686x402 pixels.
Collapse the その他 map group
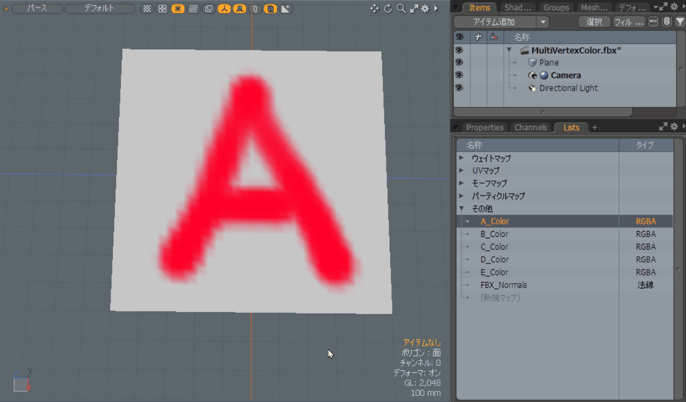461,209
